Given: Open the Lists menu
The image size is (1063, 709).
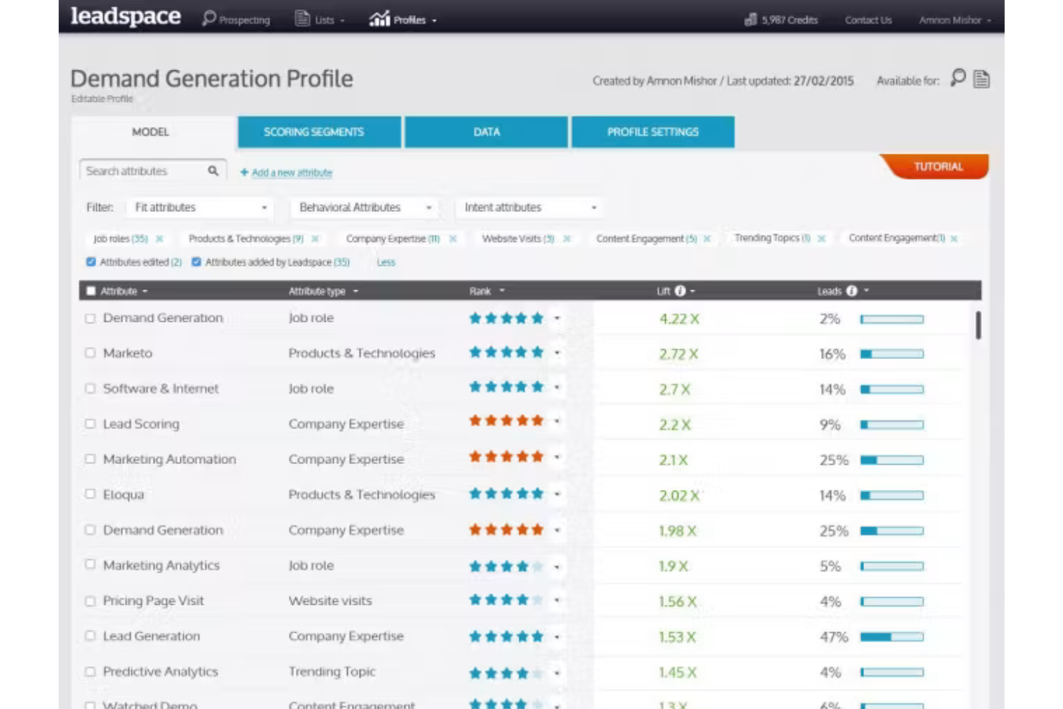Looking at the screenshot, I should pyautogui.click(x=320, y=19).
